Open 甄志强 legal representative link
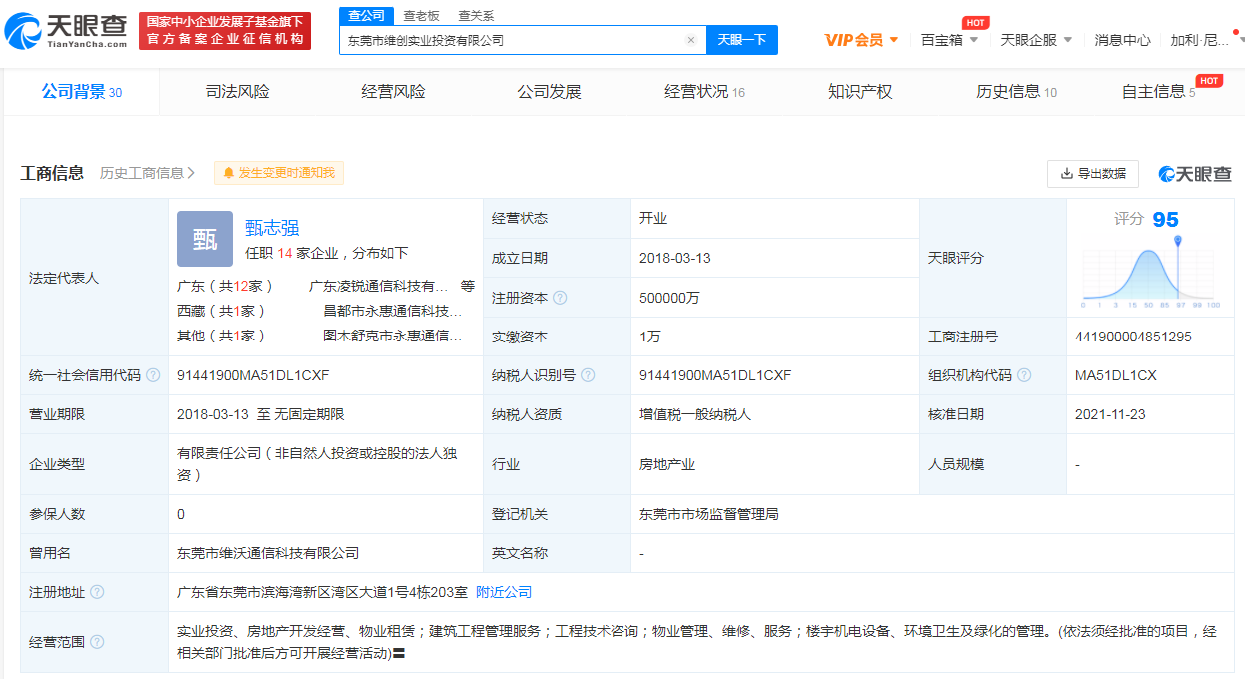Screen dimensions: 1245x679 (x=272, y=228)
